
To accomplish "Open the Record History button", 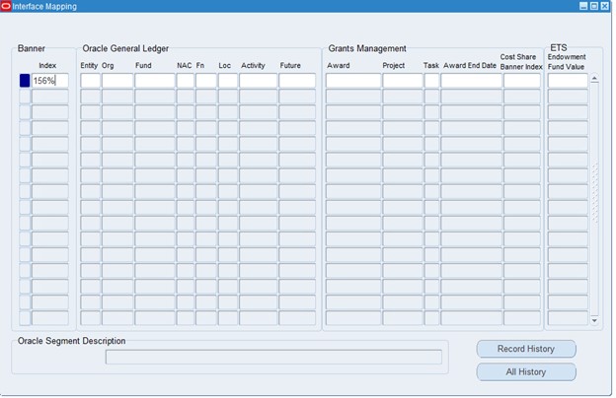I will pyautogui.click(x=525, y=349).
